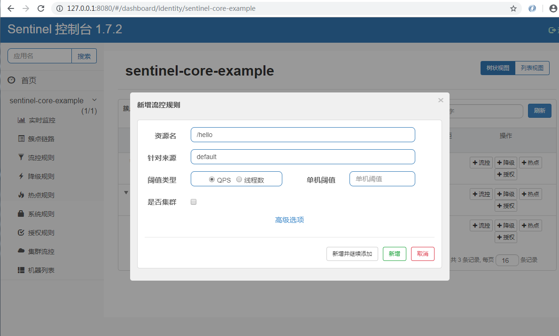Click the browser extension icon
The image size is (559, 336).
coord(532,8)
